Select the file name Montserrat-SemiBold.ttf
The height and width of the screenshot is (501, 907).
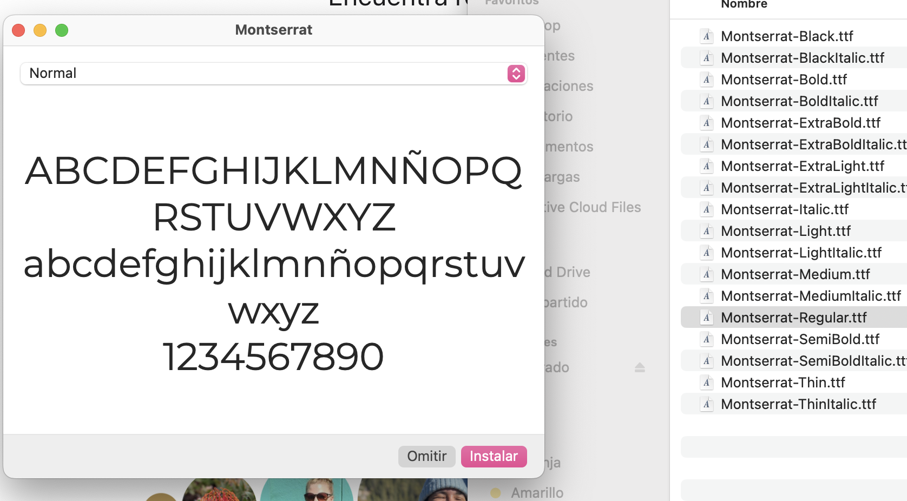(800, 339)
